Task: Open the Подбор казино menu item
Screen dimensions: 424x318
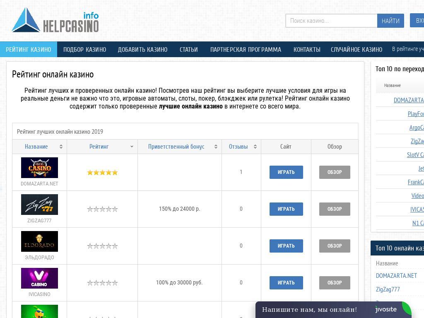Action: pyautogui.click(x=84, y=50)
